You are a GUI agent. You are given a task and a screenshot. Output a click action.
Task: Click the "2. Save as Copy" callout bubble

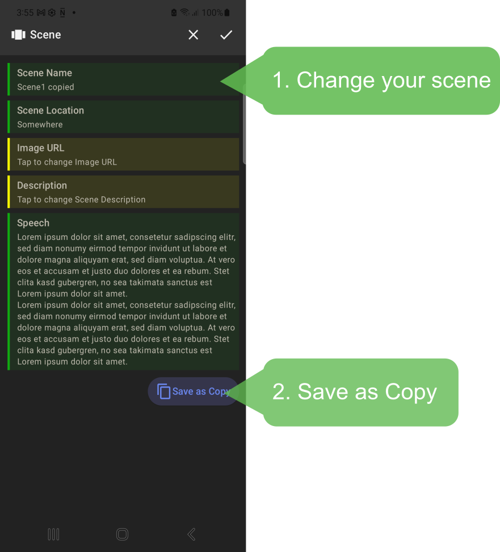(x=360, y=392)
